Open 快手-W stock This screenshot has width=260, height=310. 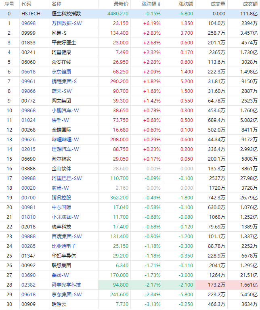tap(60, 120)
